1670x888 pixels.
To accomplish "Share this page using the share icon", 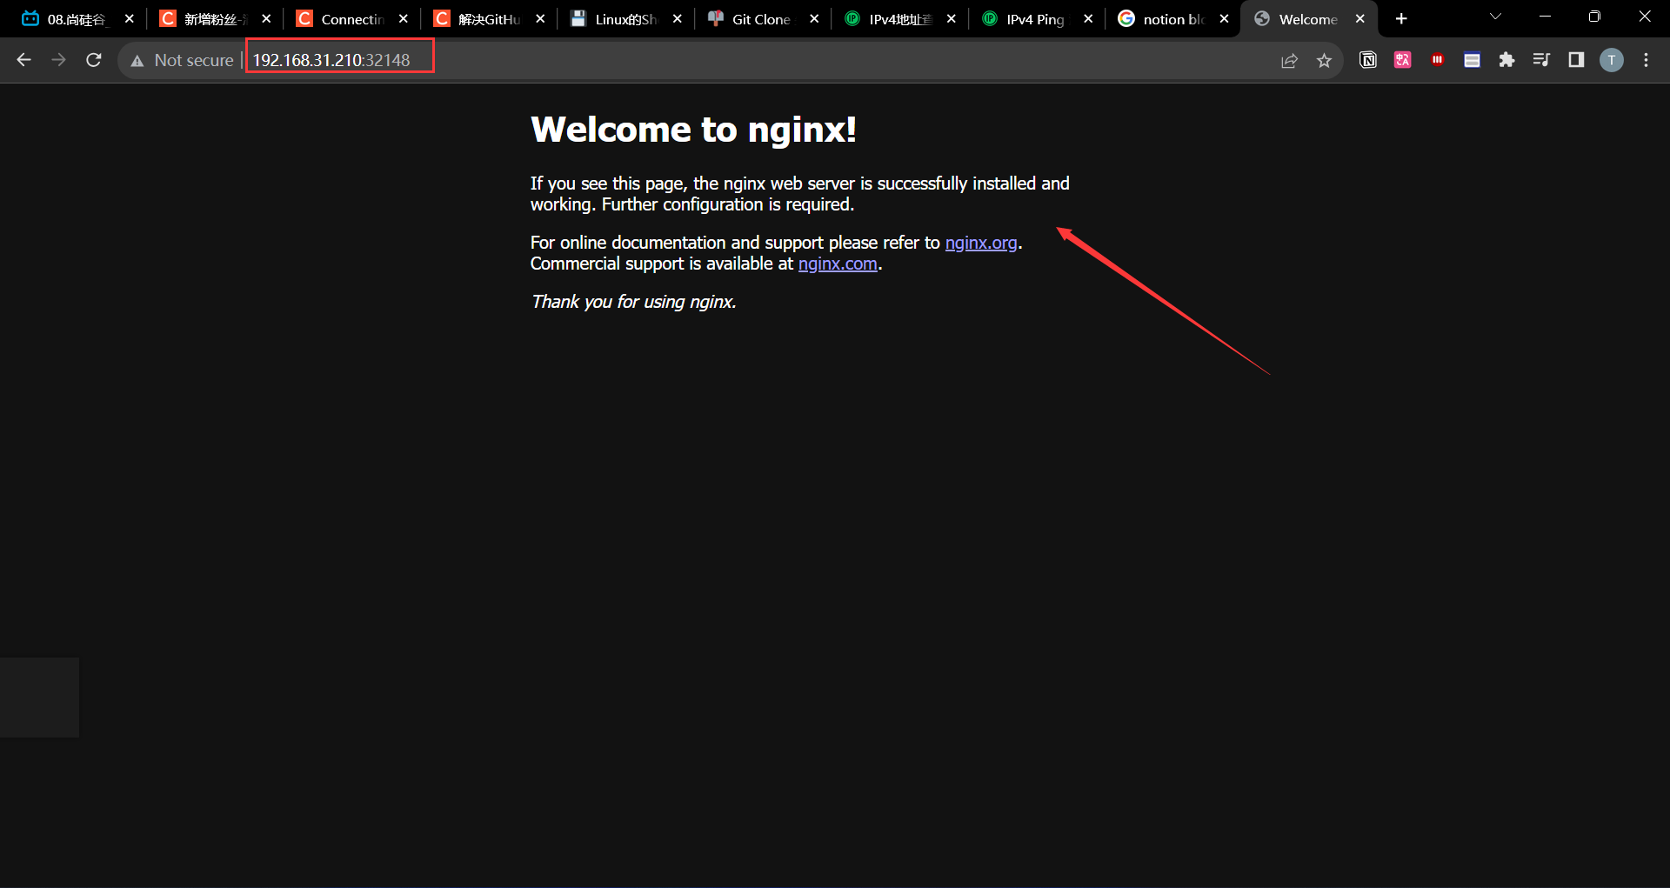I will 1289,60.
